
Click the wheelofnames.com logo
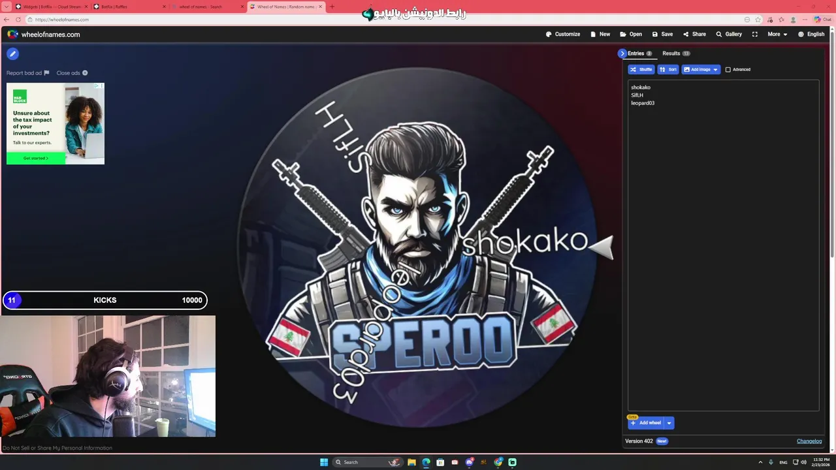tap(43, 34)
